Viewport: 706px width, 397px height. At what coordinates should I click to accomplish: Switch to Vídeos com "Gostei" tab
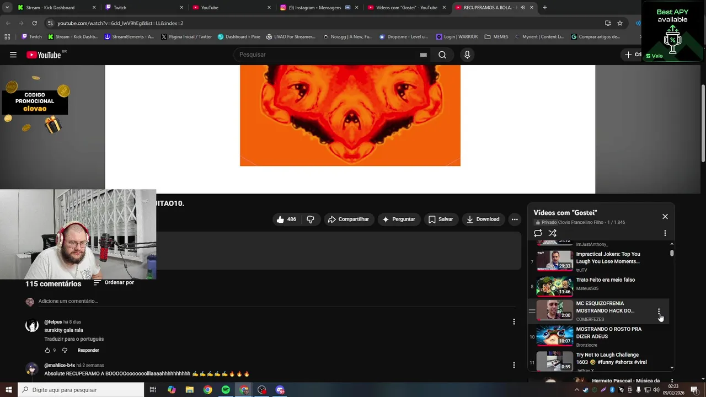click(x=407, y=7)
